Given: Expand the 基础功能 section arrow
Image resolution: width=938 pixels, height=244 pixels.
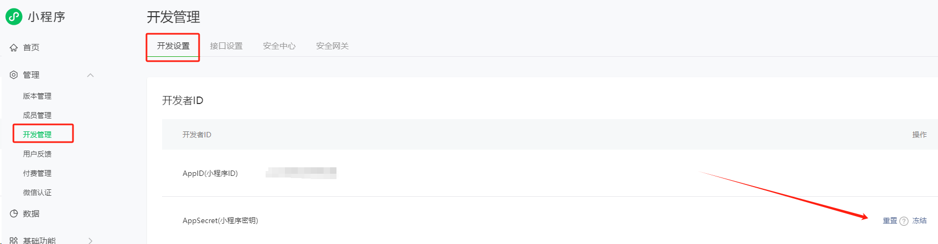Looking at the screenshot, I should (x=90, y=240).
